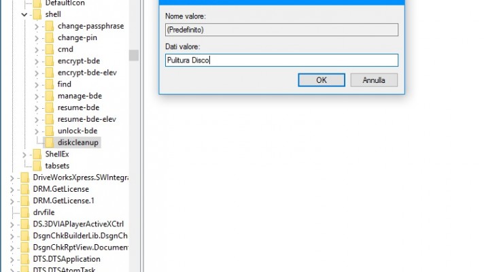The height and width of the screenshot is (272, 484).
Task: Click the tree pane vertical scrollbar thumb
Action: click(x=134, y=56)
